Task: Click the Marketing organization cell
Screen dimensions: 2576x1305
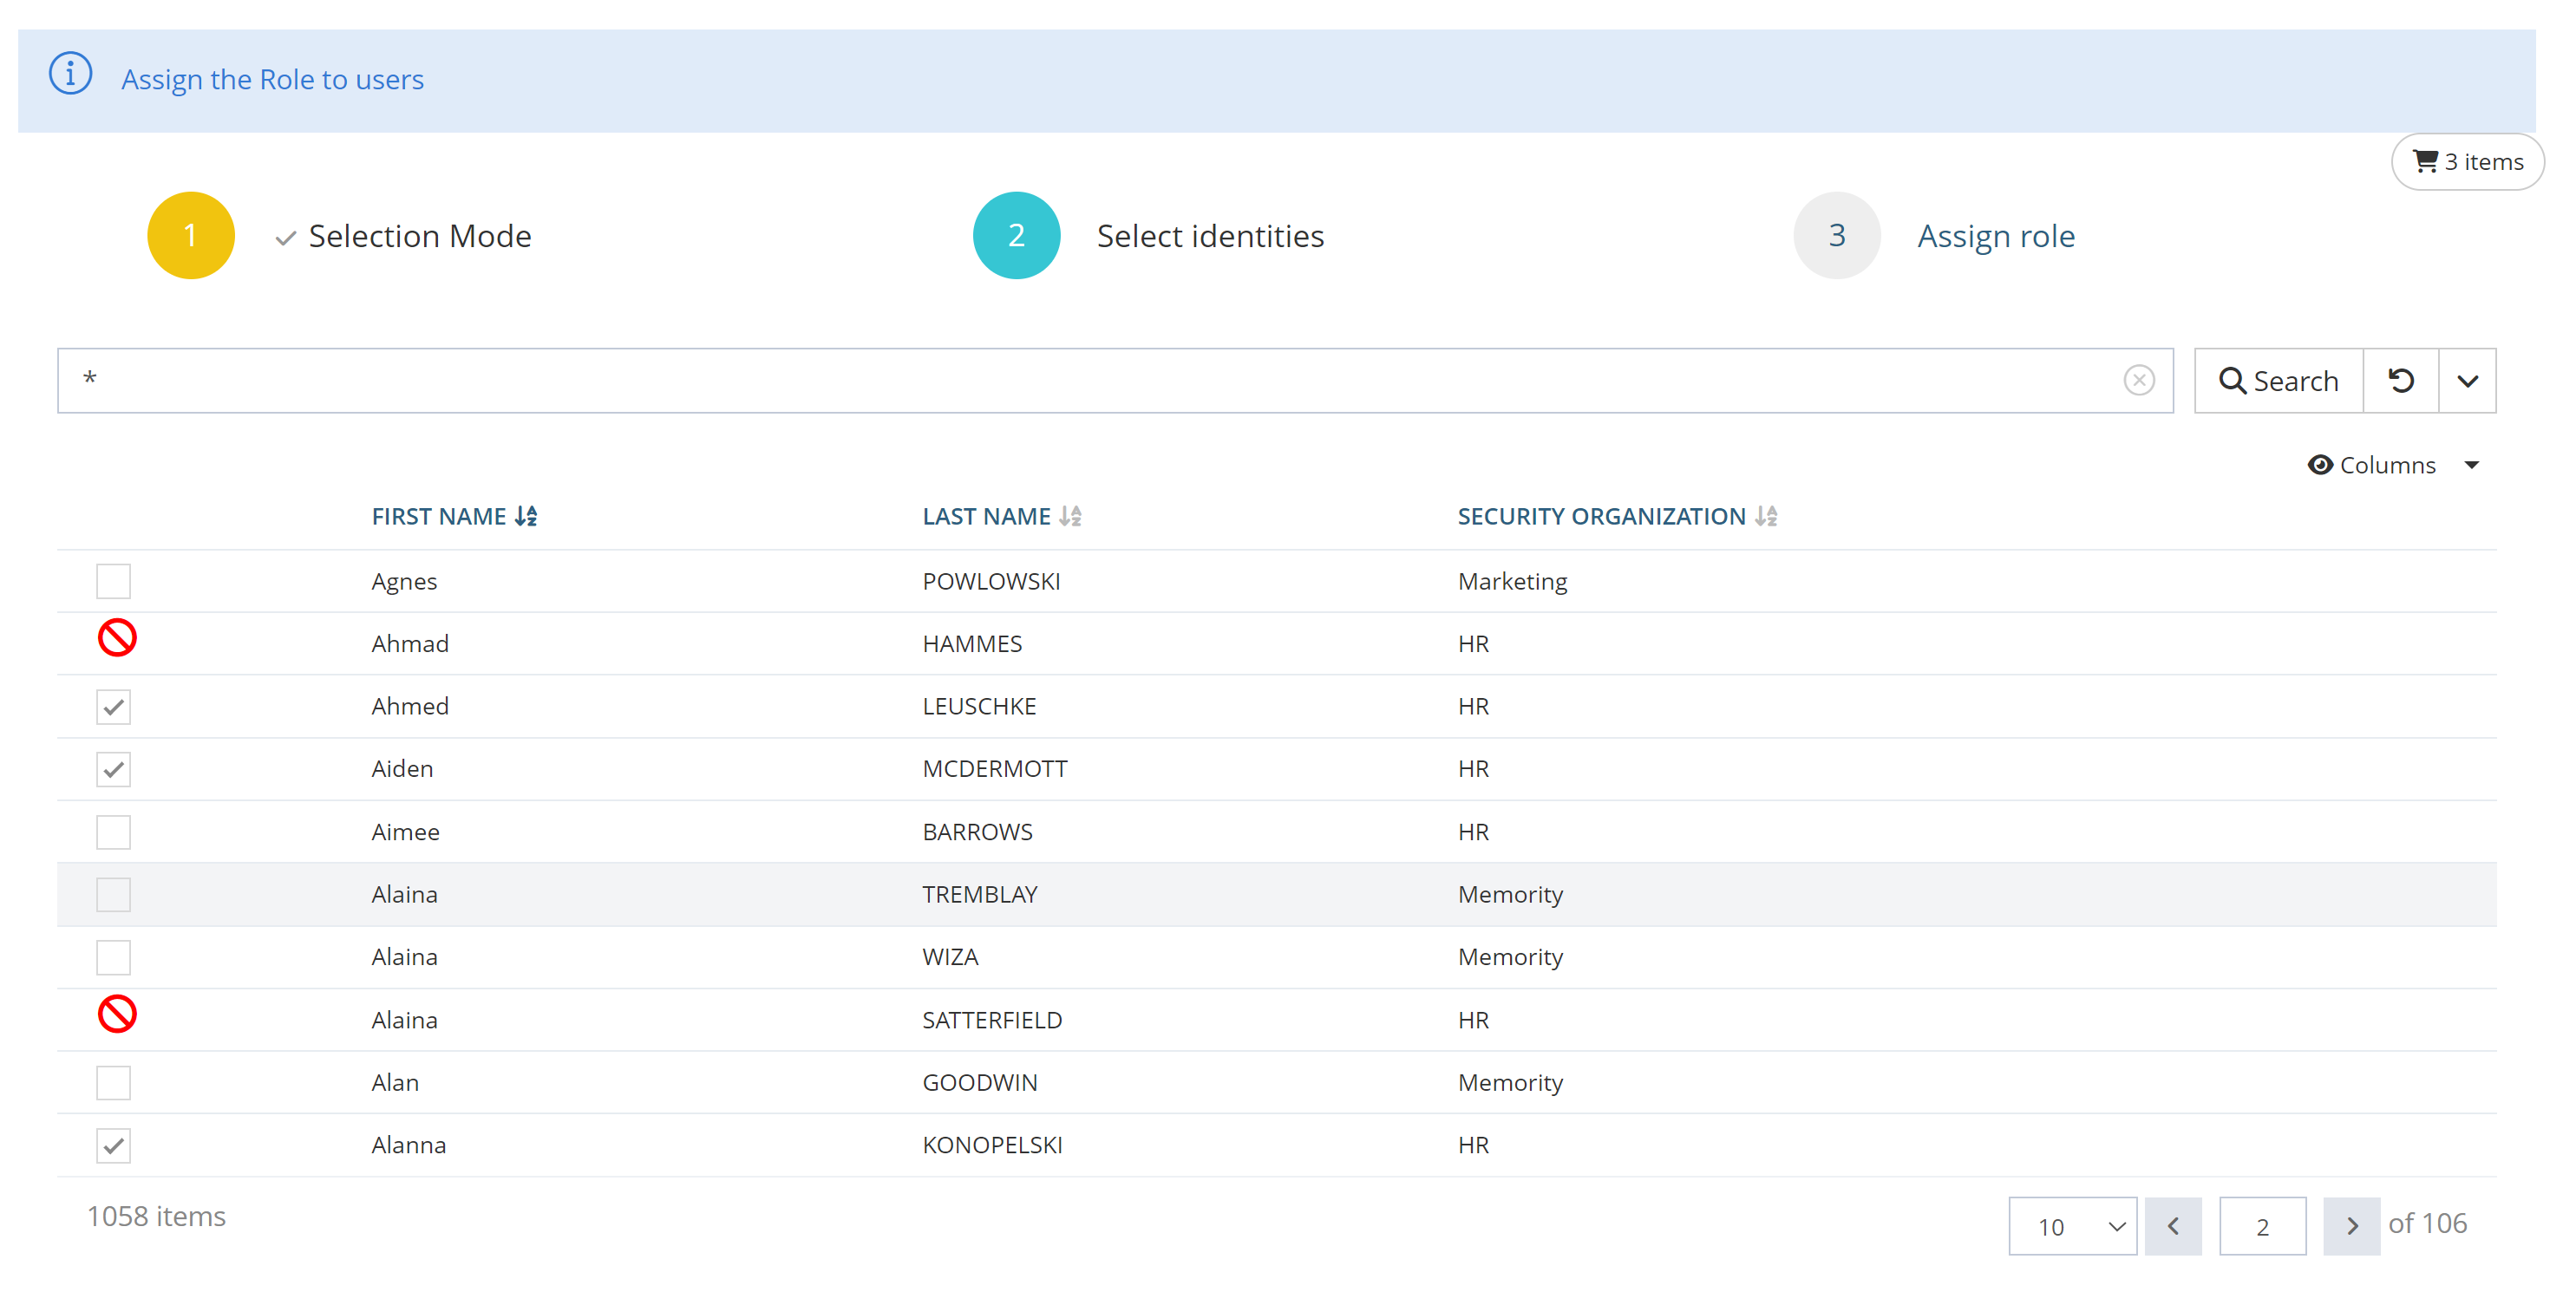Action: 1512,581
